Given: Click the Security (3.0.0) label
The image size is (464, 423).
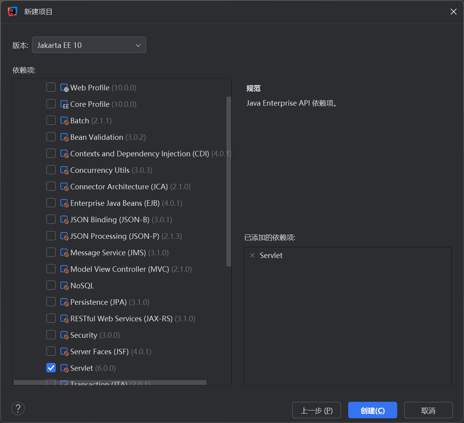Looking at the screenshot, I should point(95,335).
